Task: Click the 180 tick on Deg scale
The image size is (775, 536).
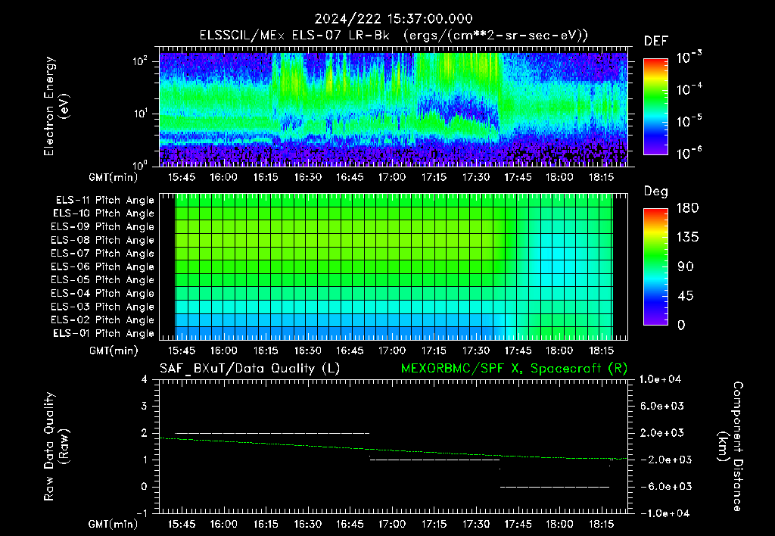Action: pyautogui.click(x=687, y=208)
